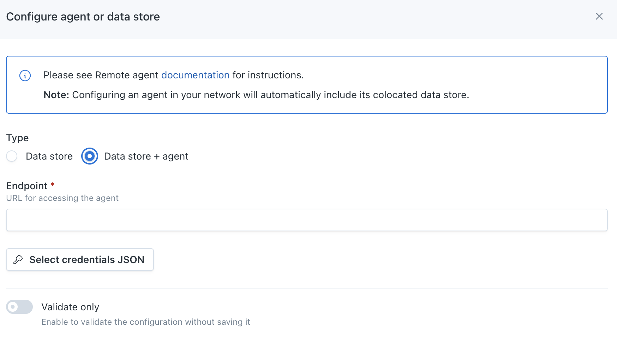Click the "Please see Remote agent" banner text
617x346 pixels.
coord(101,75)
